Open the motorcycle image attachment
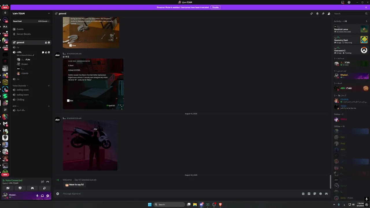This screenshot has width=370, height=208. tap(90, 146)
